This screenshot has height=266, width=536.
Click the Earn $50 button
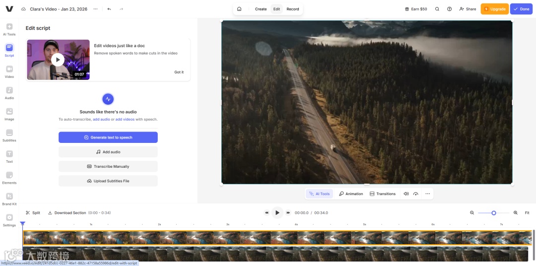pyautogui.click(x=416, y=9)
